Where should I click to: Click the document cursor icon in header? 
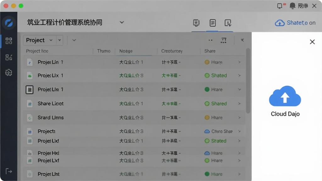tap(228, 23)
